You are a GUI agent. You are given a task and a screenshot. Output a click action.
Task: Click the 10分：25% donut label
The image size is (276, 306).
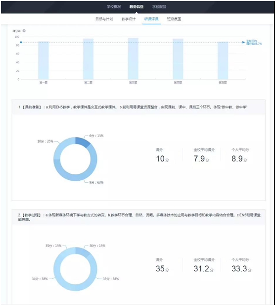click(x=45, y=141)
